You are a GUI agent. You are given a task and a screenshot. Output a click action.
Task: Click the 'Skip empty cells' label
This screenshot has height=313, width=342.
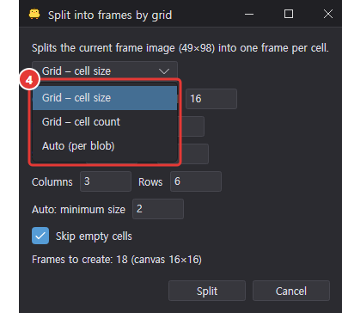click(x=94, y=236)
